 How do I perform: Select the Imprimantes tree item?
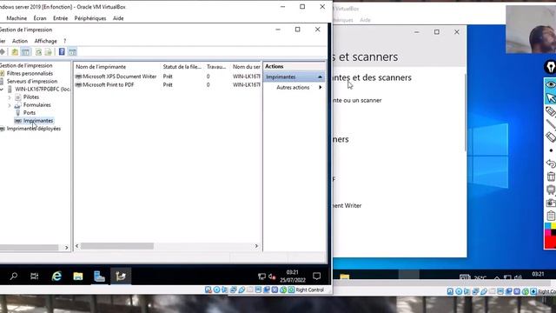point(38,121)
